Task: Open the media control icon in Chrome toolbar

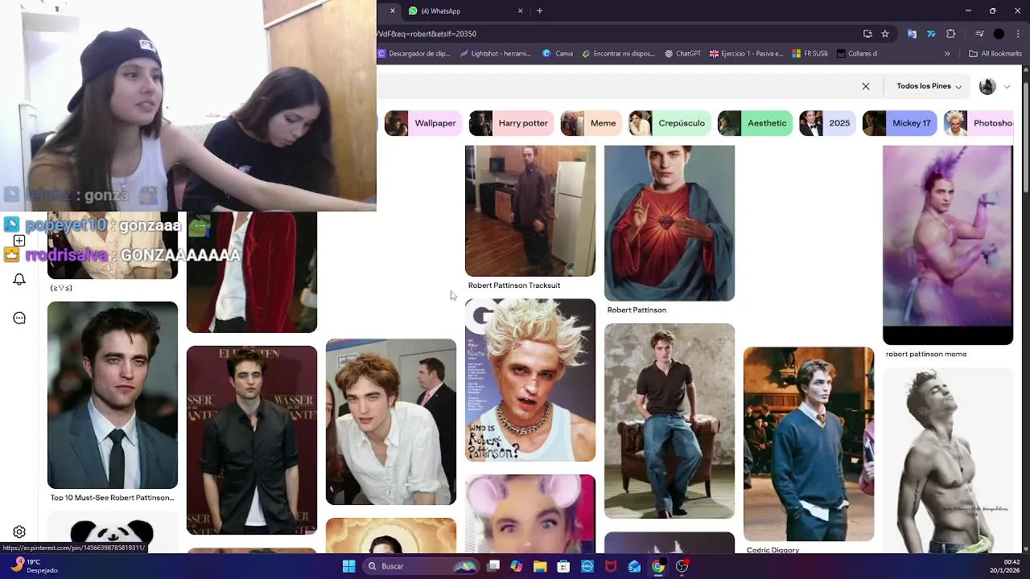Action: [979, 34]
